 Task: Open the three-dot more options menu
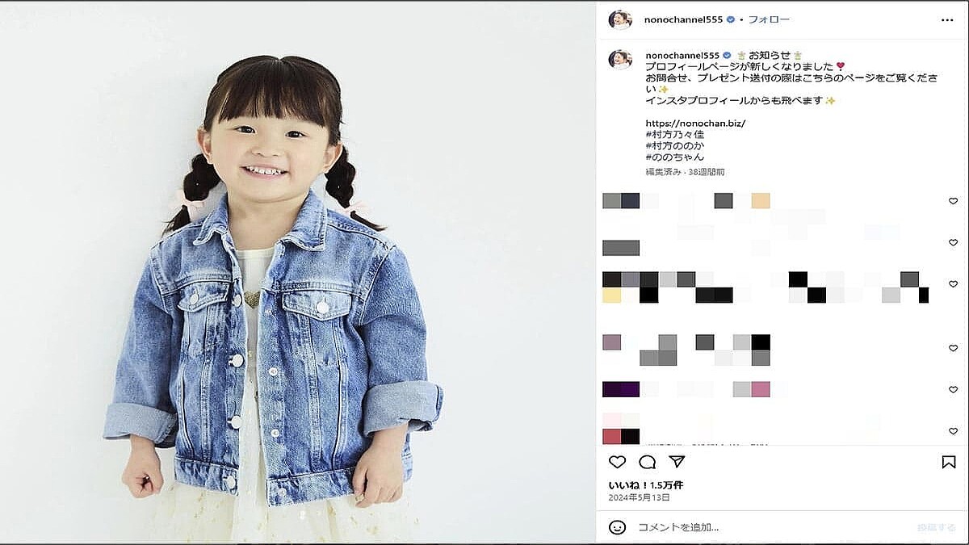[947, 20]
